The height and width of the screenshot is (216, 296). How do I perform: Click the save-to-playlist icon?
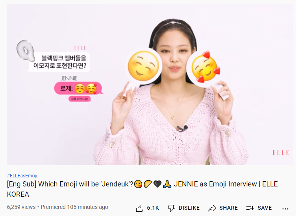coord(250,208)
